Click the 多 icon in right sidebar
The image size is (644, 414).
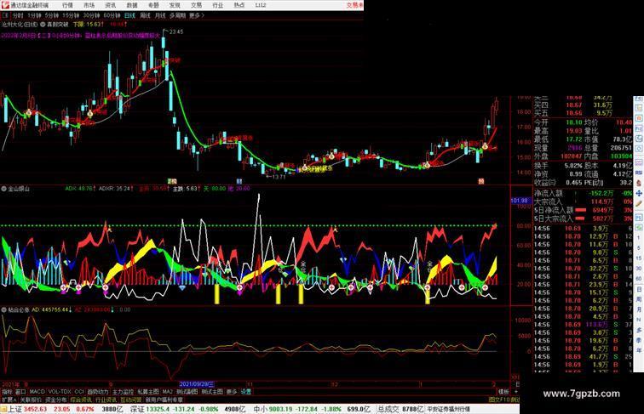[639, 330]
